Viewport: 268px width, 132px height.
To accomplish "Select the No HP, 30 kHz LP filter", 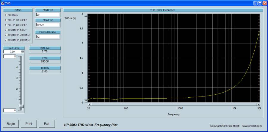I will [x=6, y=20].
